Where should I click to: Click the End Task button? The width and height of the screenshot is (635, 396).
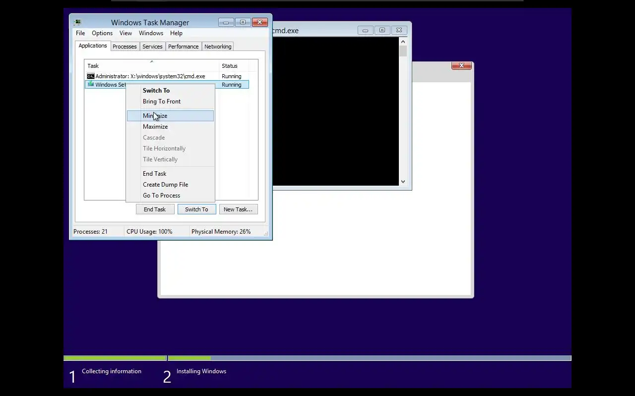[x=155, y=209]
